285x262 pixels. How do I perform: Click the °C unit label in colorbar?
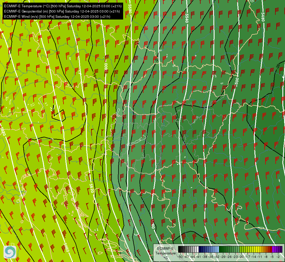(166, 258)
